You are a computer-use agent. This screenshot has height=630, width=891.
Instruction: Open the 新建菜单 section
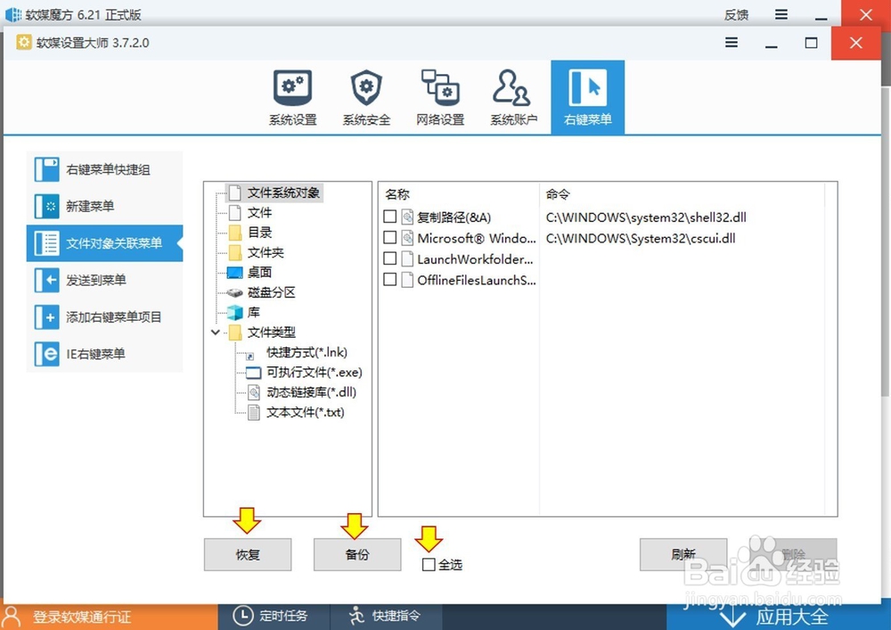(98, 206)
